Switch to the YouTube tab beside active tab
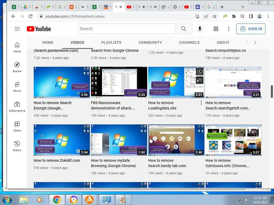Screen dimensions: 274x205 (x=130, y=7)
